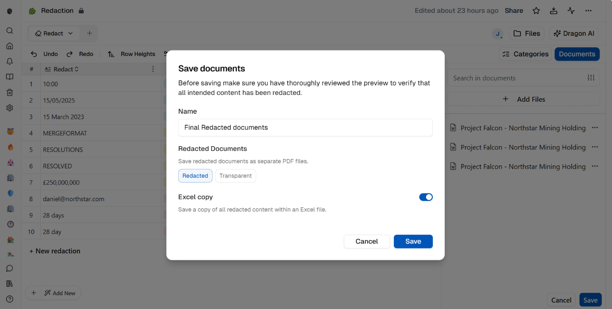
Task: Click Cancel in the dialog
Action: pos(367,241)
